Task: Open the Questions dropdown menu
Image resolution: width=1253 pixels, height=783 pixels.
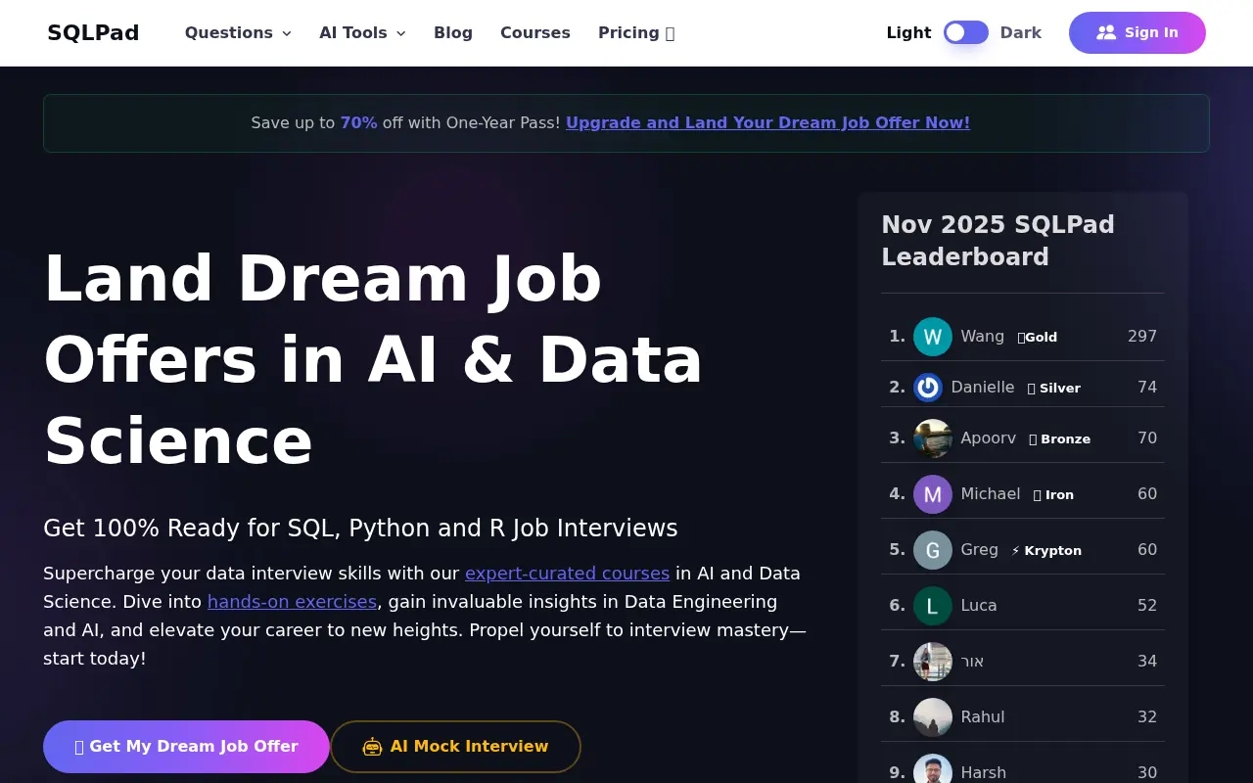Action: (x=238, y=32)
